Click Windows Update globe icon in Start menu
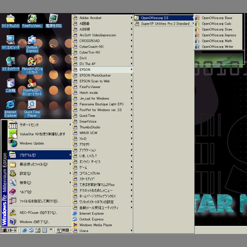 (13, 143)
